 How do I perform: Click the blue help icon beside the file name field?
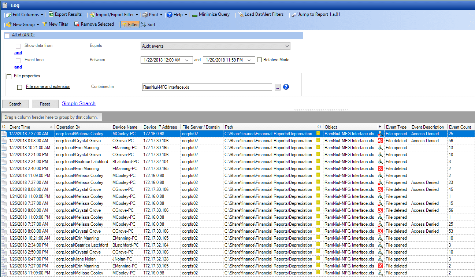286,87
